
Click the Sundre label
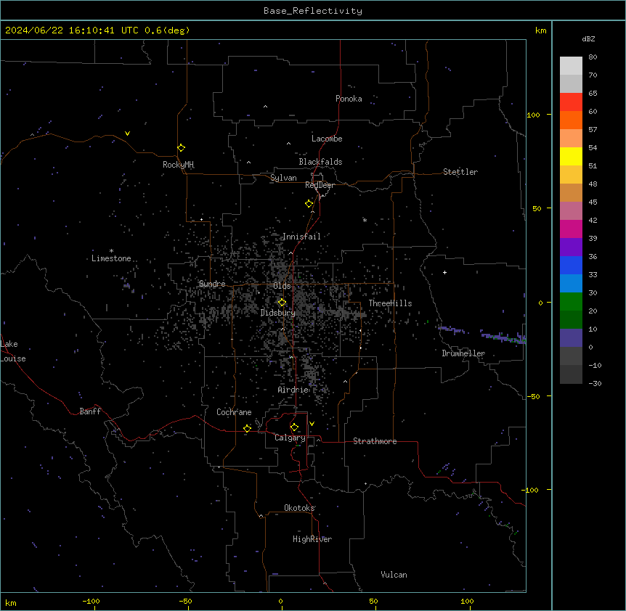click(212, 284)
